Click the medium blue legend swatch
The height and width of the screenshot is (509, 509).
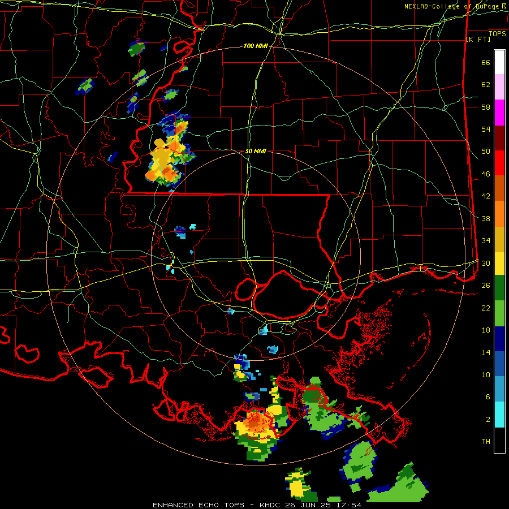[499, 364]
